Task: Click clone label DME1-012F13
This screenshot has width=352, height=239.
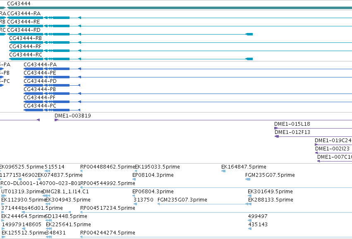Action: tap(292, 132)
